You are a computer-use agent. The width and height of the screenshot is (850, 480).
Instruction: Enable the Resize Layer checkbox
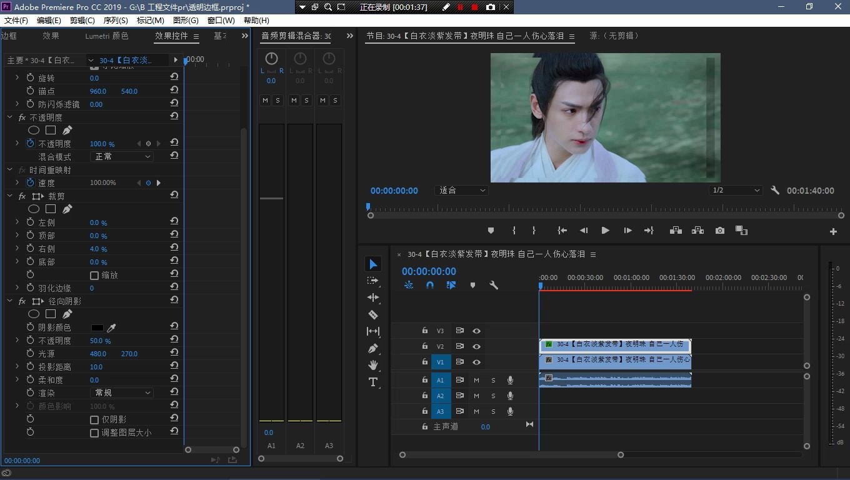point(94,432)
